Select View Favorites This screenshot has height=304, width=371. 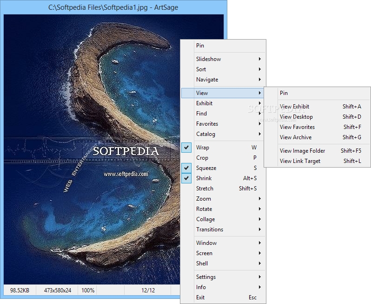(x=317, y=127)
